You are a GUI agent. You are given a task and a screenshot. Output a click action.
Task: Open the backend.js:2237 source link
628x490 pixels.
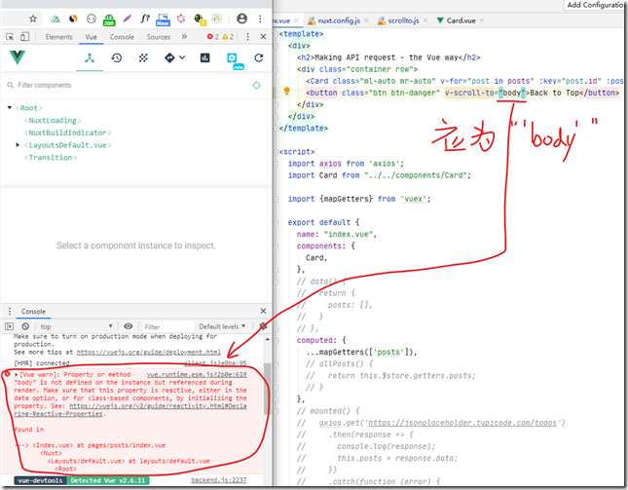pos(219,480)
